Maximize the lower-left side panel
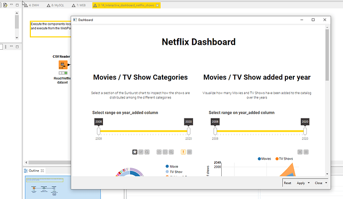The image size is (343, 199). (17, 47)
